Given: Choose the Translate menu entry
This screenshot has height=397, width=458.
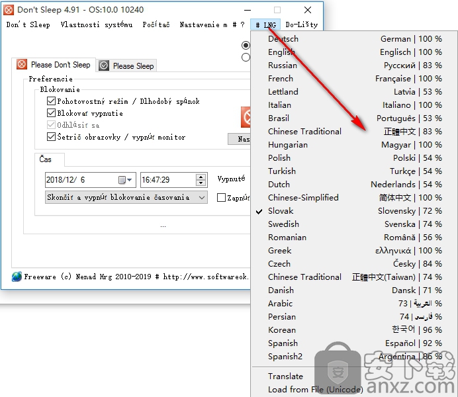Looking at the screenshot, I should (354, 376).
